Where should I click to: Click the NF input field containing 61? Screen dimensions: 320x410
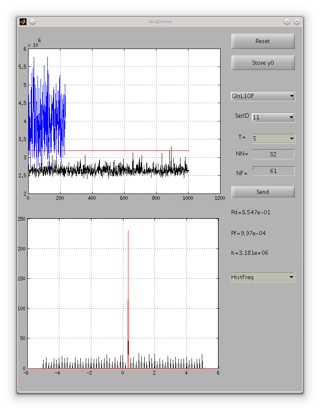273,171
